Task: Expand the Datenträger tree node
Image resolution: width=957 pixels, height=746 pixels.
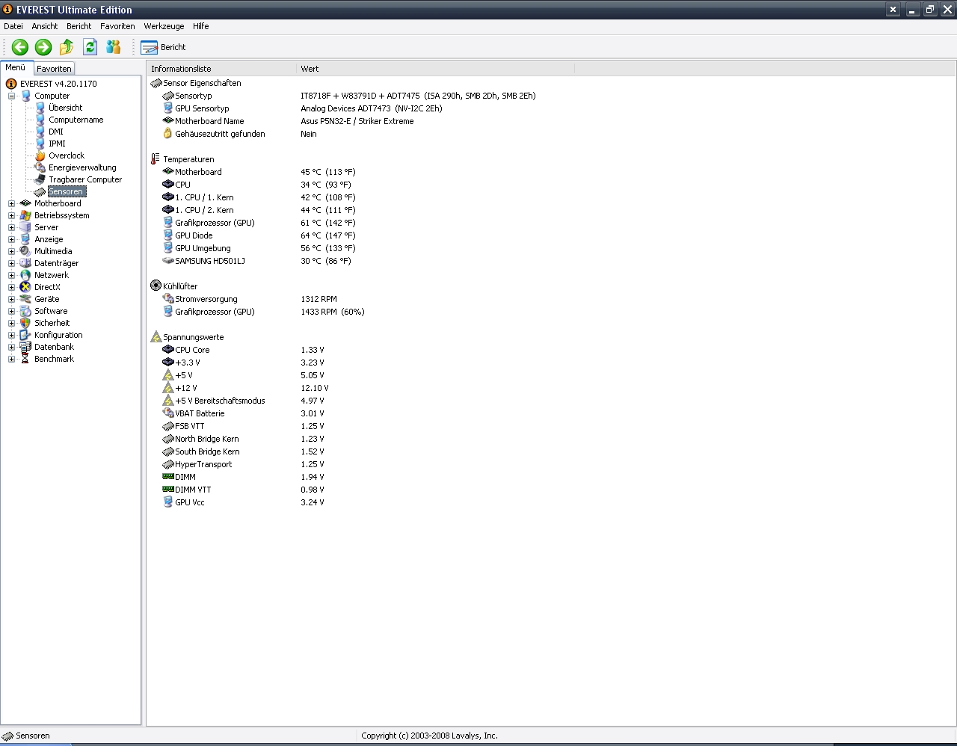Action: tap(12, 263)
